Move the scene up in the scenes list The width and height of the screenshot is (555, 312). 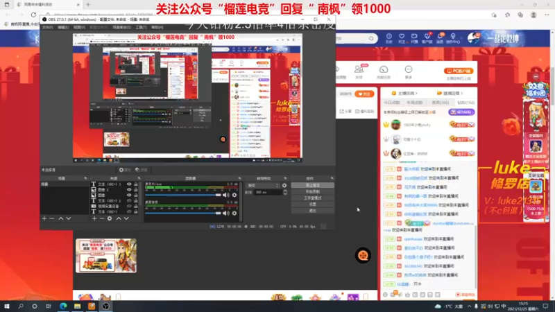61,218
